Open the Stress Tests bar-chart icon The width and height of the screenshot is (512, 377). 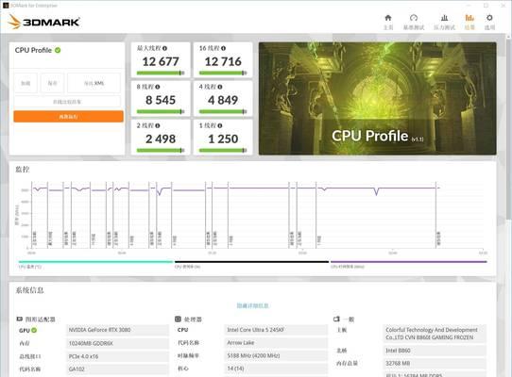444,18
